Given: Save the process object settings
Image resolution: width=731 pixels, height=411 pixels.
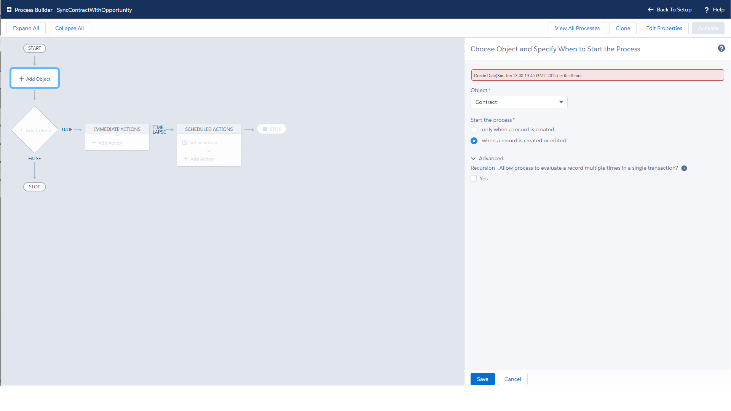Looking at the screenshot, I should pos(482,379).
